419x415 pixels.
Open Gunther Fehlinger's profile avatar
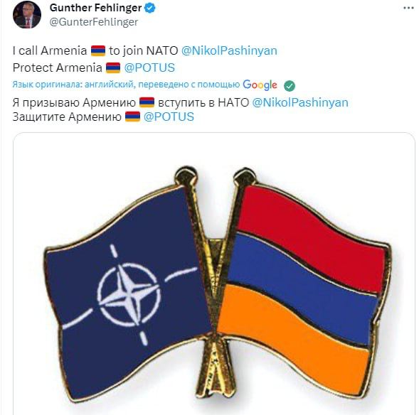(x=27, y=14)
